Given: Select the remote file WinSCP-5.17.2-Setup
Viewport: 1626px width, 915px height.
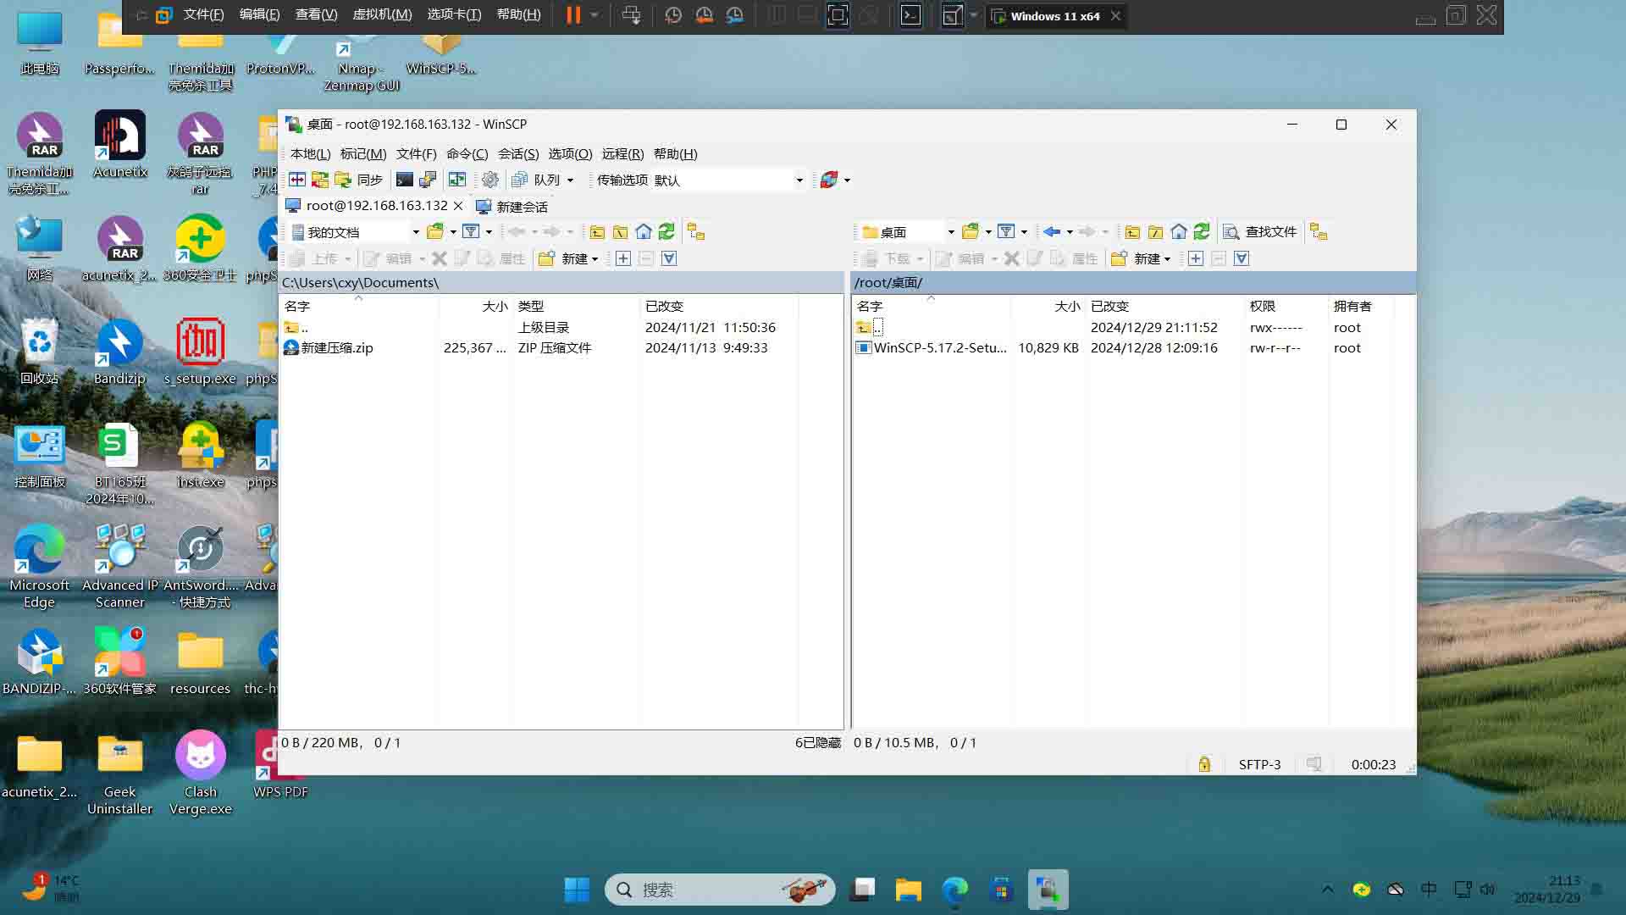Looking at the screenshot, I should [939, 347].
